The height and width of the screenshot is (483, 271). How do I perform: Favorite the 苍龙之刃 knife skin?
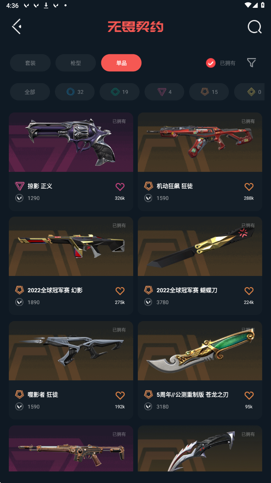coord(249,395)
